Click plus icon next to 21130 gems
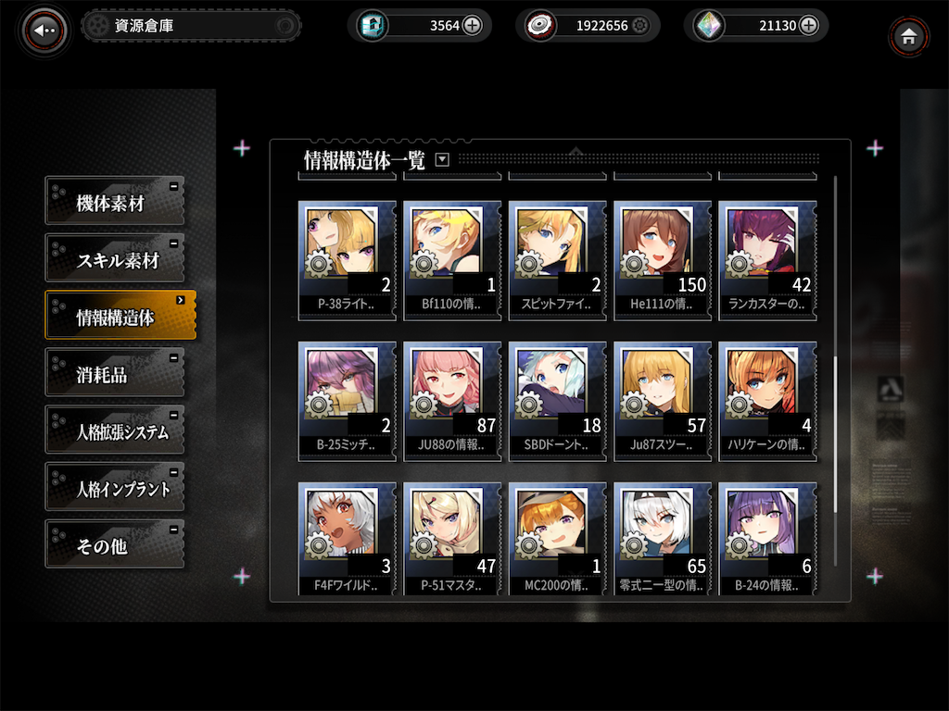Image resolution: width=949 pixels, height=711 pixels. click(808, 25)
